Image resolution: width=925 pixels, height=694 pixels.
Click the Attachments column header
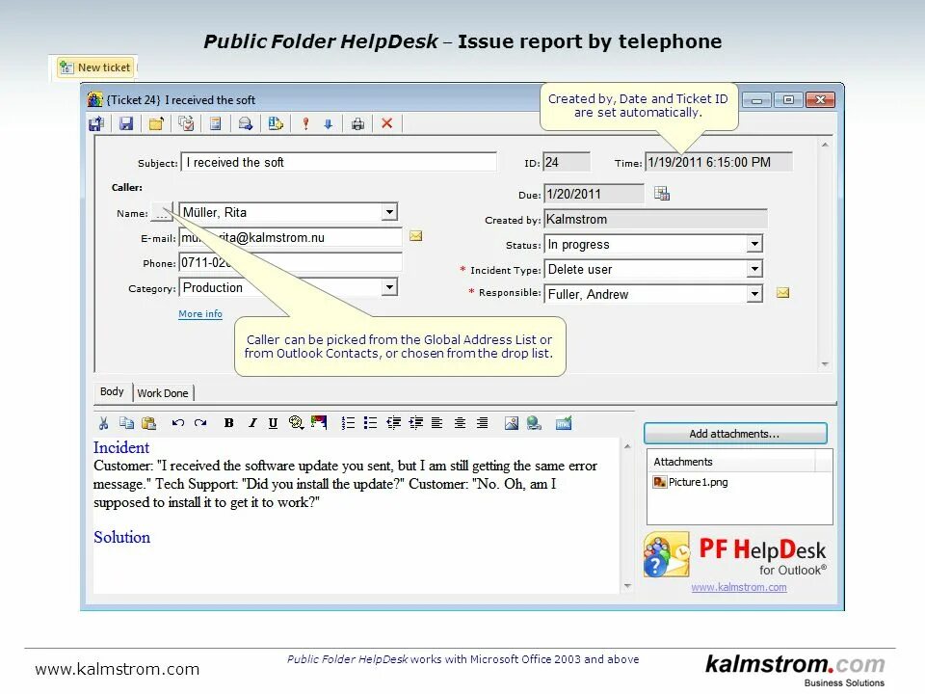[x=731, y=462]
